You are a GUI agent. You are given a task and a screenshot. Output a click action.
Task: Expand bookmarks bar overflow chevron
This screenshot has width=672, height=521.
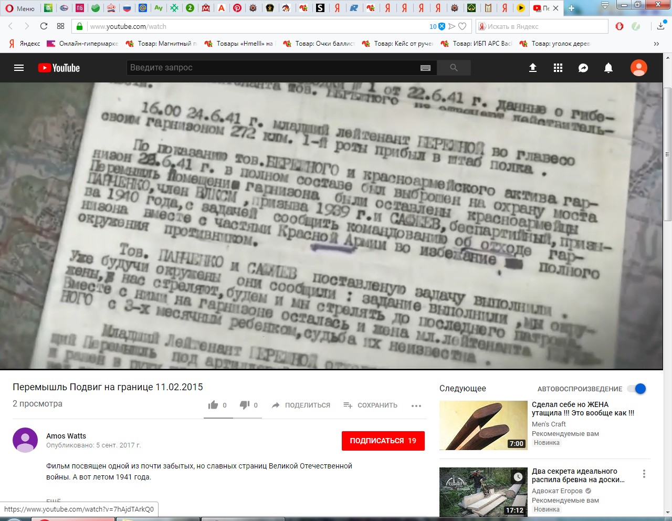656,44
